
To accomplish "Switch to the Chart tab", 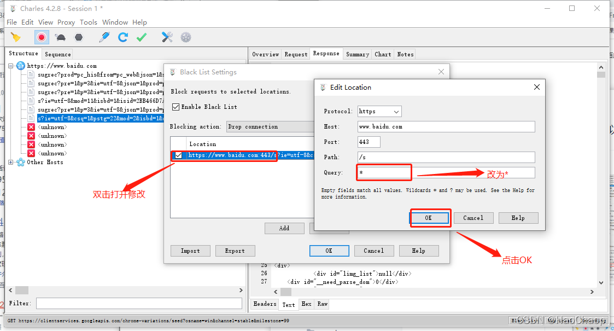I will (x=383, y=54).
